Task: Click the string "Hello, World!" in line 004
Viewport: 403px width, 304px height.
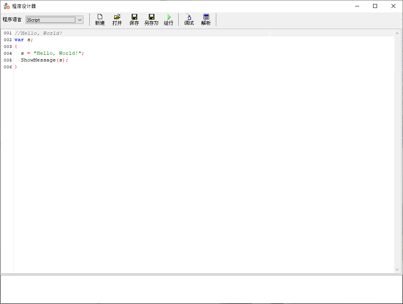Action: click(57, 53)
